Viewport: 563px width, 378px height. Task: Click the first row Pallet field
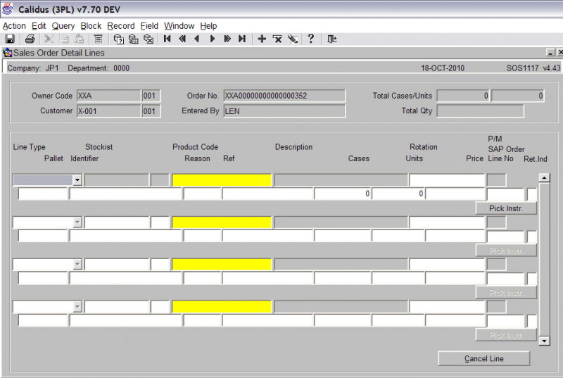tap(43, 194)
